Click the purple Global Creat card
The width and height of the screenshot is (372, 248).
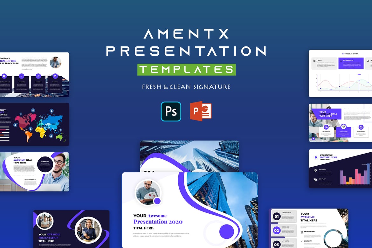[343, 132]
